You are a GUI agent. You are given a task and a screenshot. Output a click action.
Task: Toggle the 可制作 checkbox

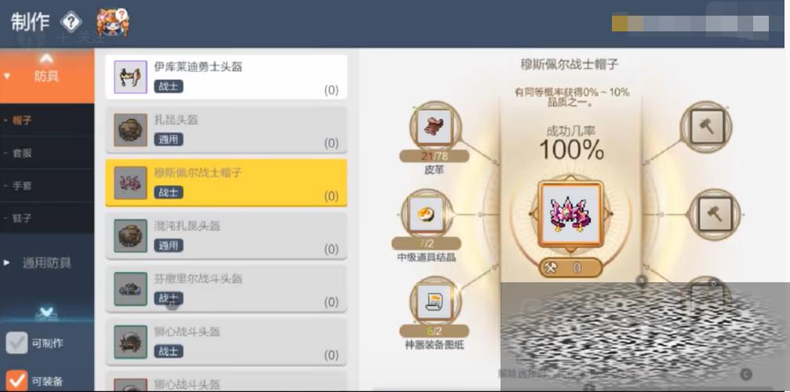(16, 343)
